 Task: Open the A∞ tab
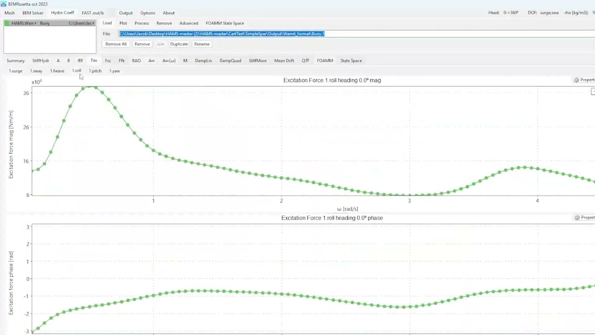tap(152, 61)
